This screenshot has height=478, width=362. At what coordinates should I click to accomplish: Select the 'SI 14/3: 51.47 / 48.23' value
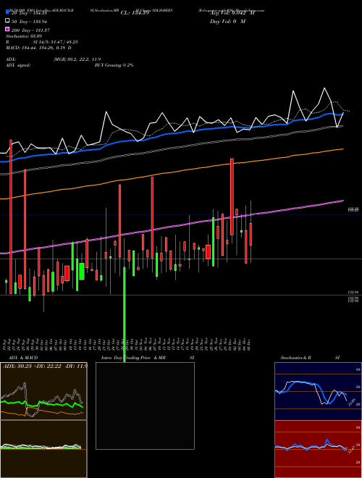pos(56,42)
